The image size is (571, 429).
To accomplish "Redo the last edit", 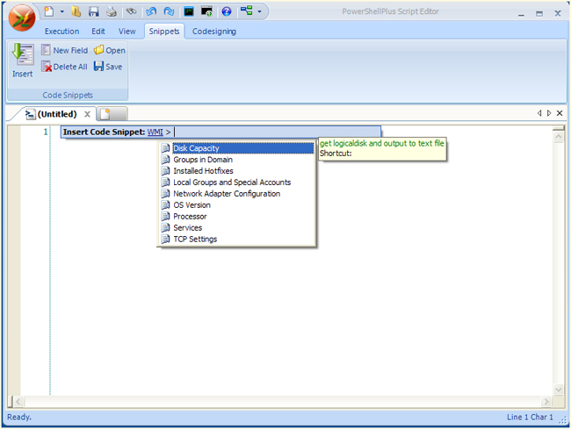I will coord(169,11).
